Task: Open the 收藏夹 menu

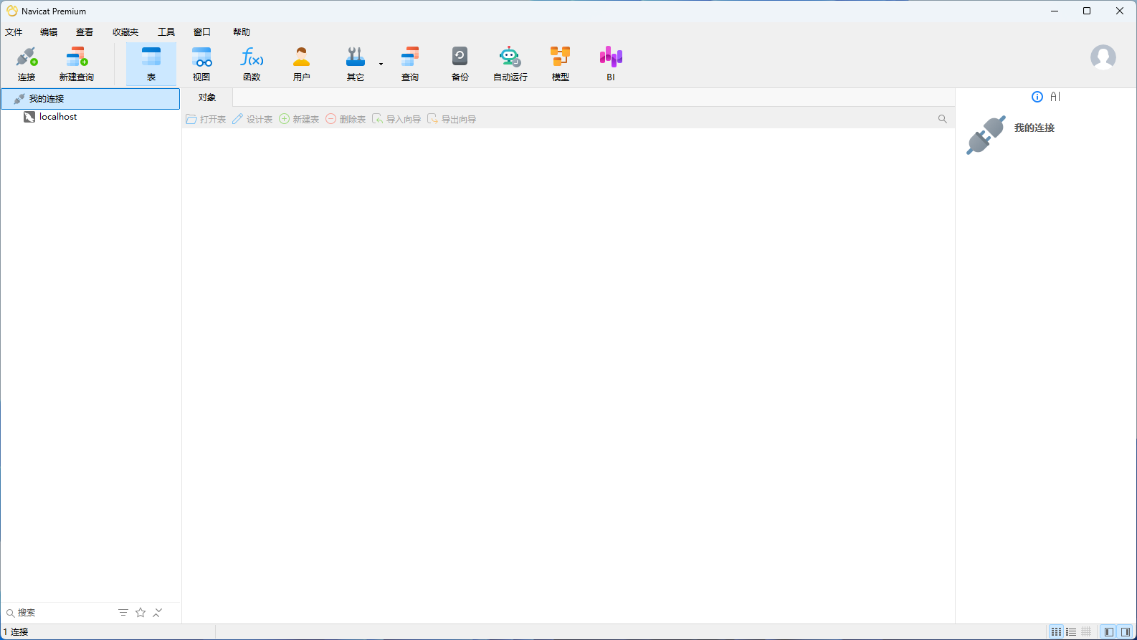Action: point(125,32)
